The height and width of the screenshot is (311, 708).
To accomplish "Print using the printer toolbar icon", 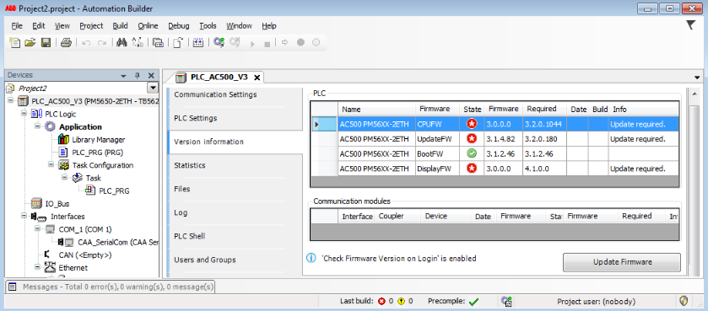I will point(67,42).
